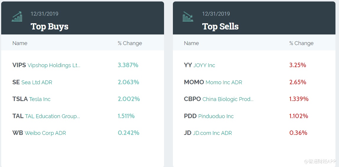Sort Top Buys by Name column
339x167 pixels.
[20, 43]
